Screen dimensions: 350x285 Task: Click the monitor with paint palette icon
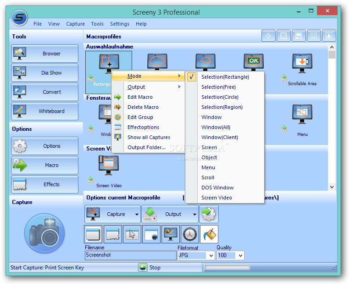point(171,234)
